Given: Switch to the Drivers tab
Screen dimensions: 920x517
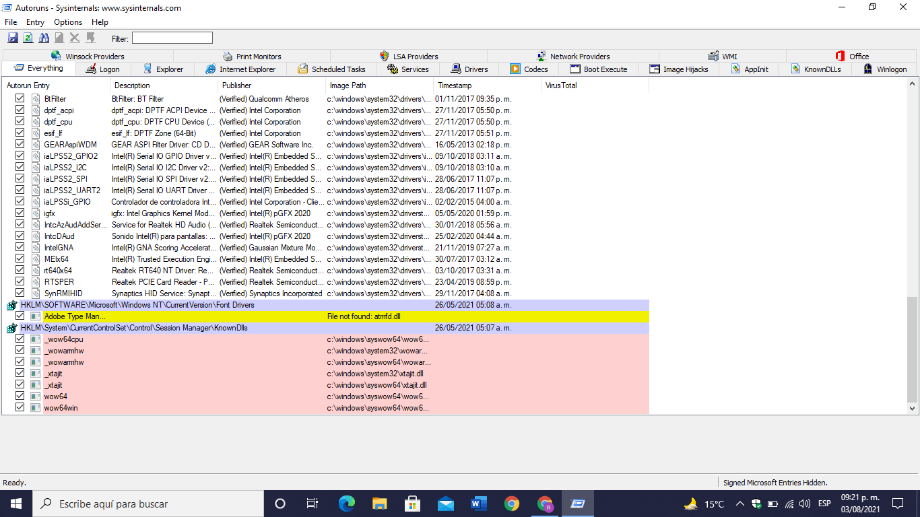Looking at the screenshot, I should (x=469, y=69).
